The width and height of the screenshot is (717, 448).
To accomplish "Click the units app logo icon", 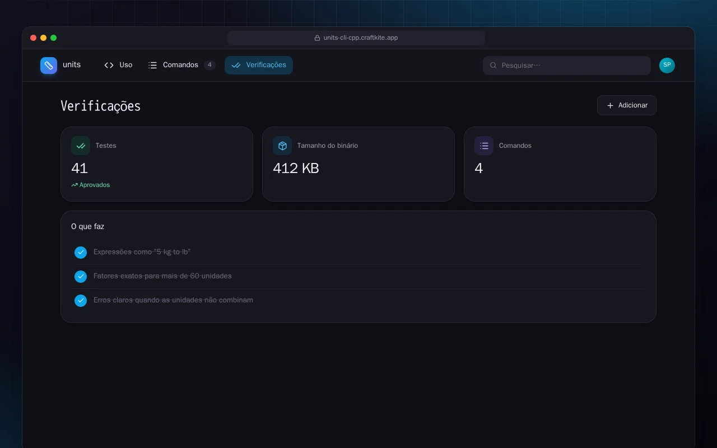I will (x=49, y=66).
